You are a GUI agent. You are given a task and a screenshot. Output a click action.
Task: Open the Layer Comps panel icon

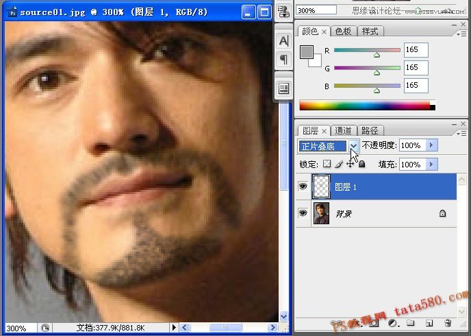283,88
